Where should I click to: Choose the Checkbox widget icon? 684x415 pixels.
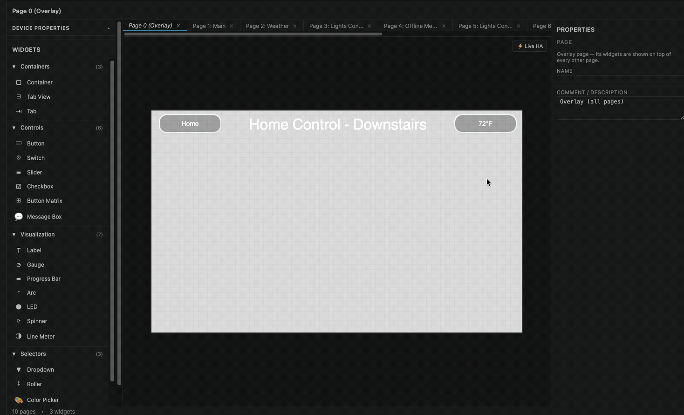pos(19,186)
